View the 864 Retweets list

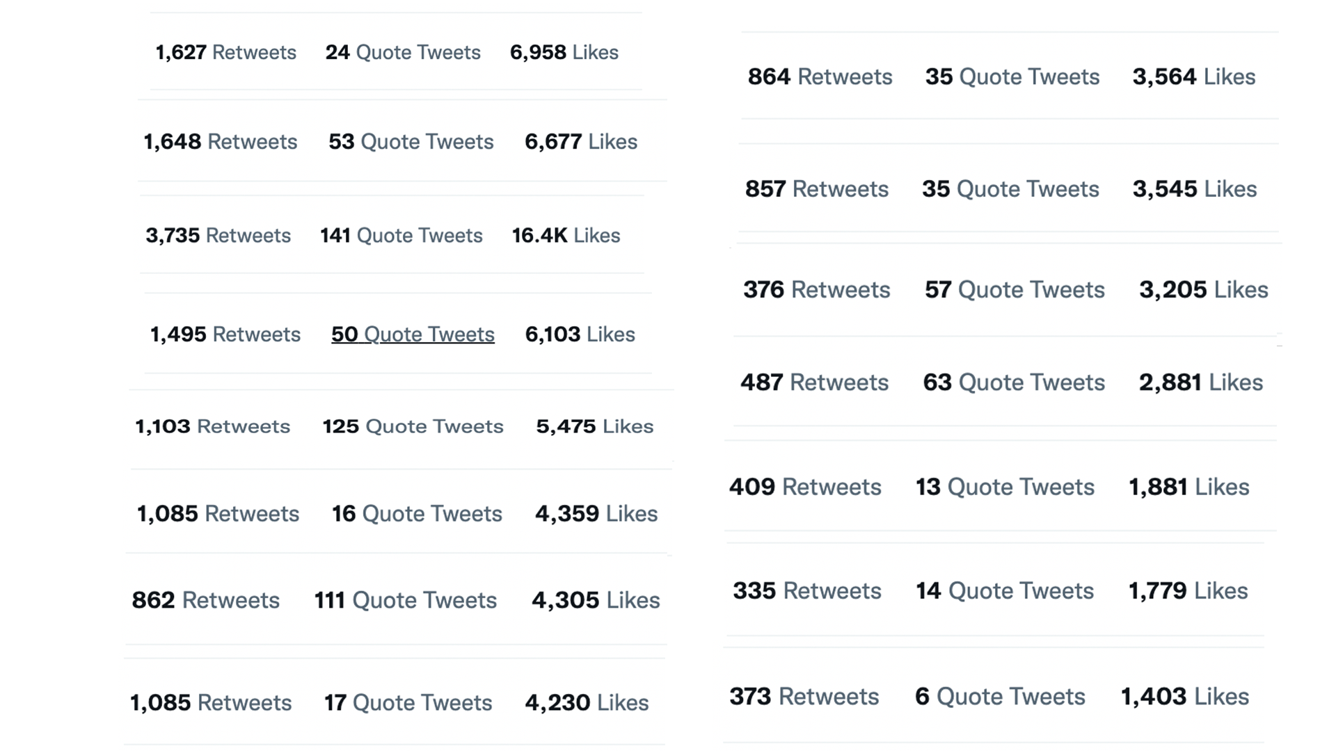pos(820,76)
